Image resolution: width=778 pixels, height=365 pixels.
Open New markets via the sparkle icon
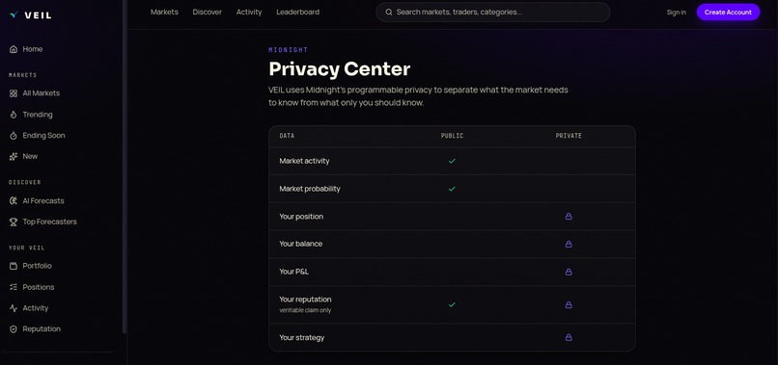coord(14,156)
